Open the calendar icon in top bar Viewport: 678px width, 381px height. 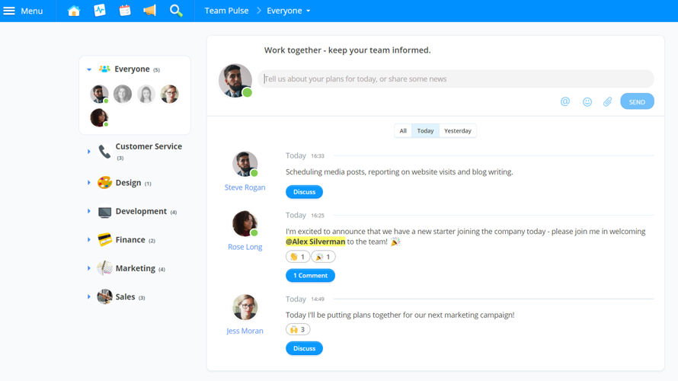125,11
